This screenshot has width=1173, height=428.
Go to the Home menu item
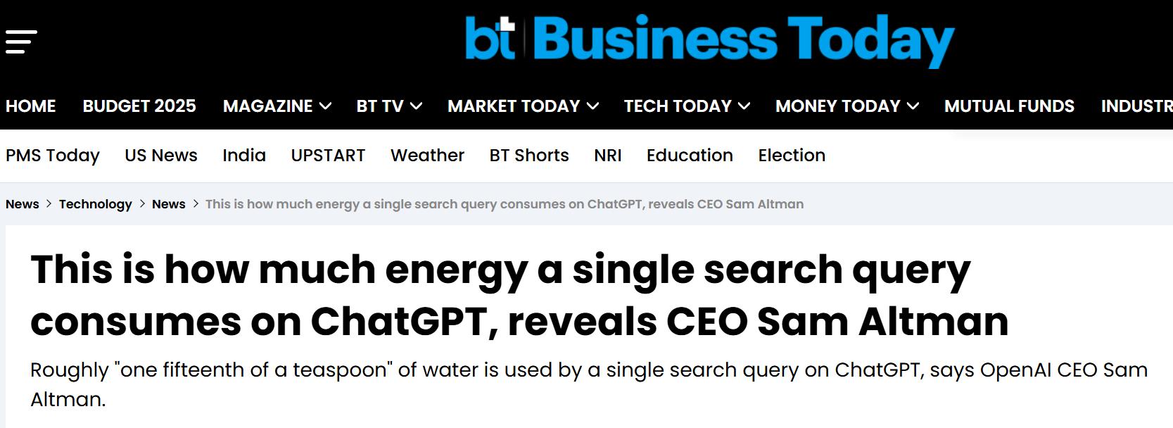tap(31, 106)
